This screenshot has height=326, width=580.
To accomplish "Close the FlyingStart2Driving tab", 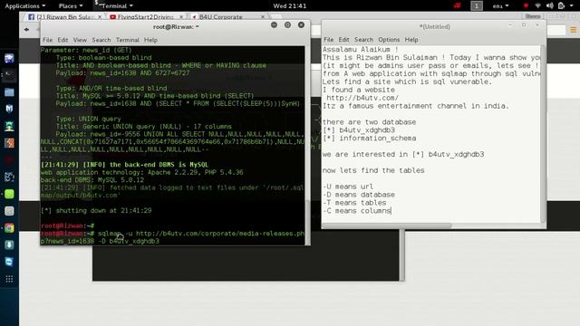I will 181,17.
